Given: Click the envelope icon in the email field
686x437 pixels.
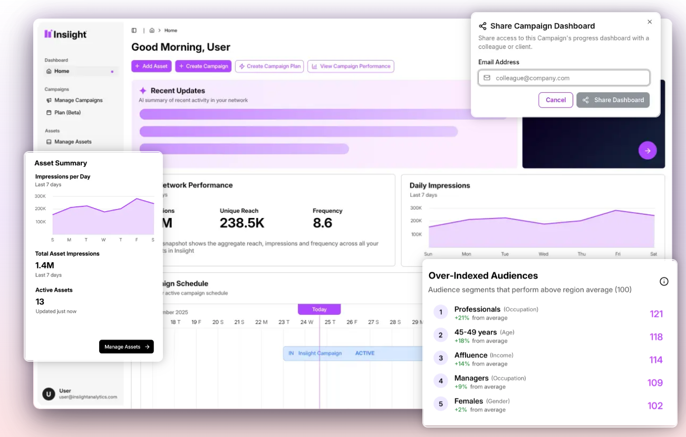Looking at the screenshot, I should tap(487, 77).
